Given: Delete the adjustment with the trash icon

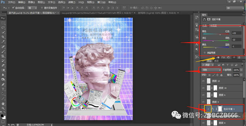Looking at the screenshot, I should click(239, 57).
